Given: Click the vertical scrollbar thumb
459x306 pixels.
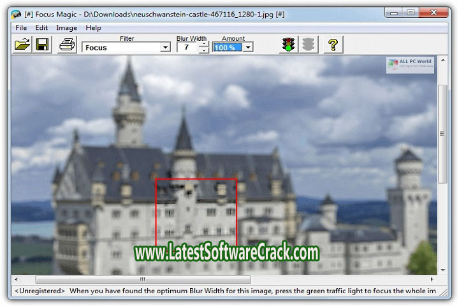Looking at the screenshot, I should 443,134.
